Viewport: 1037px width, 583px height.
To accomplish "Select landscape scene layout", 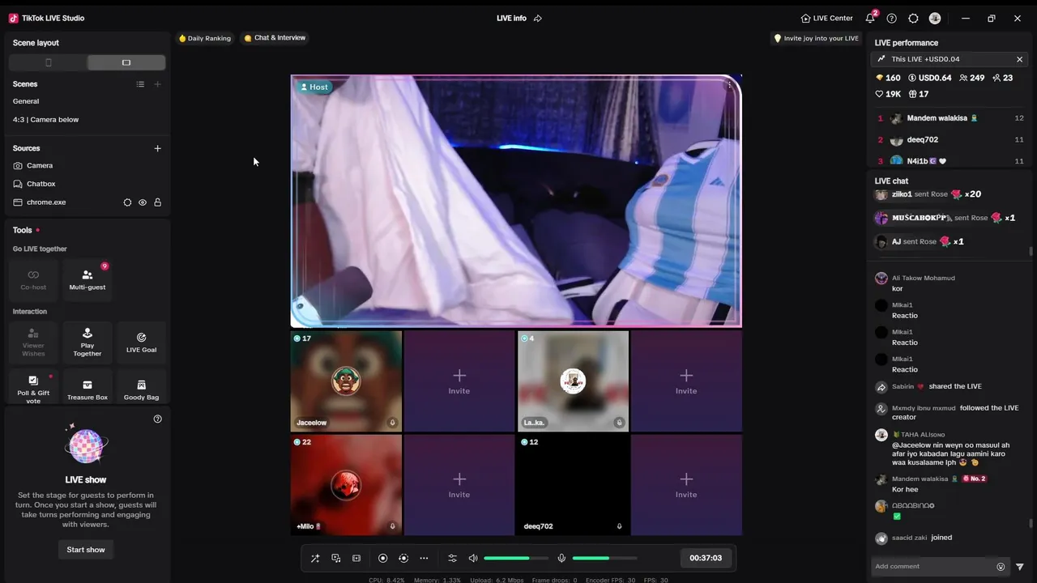I will tap(126, 62).
